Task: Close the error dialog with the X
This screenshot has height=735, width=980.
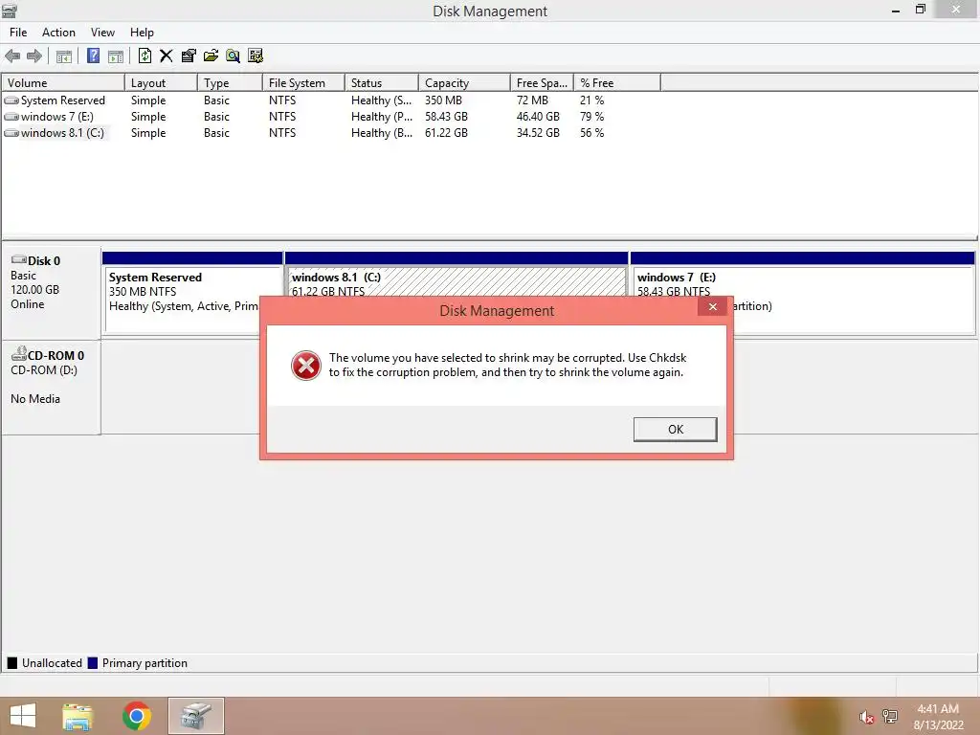Action: coord(712,306)
